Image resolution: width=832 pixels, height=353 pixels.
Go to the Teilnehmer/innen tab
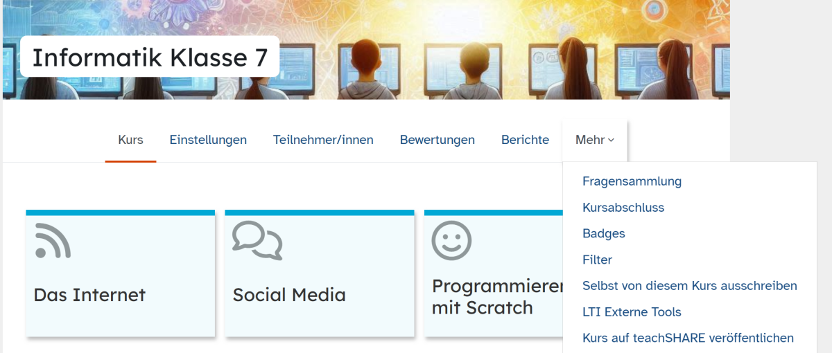point(323,140)
